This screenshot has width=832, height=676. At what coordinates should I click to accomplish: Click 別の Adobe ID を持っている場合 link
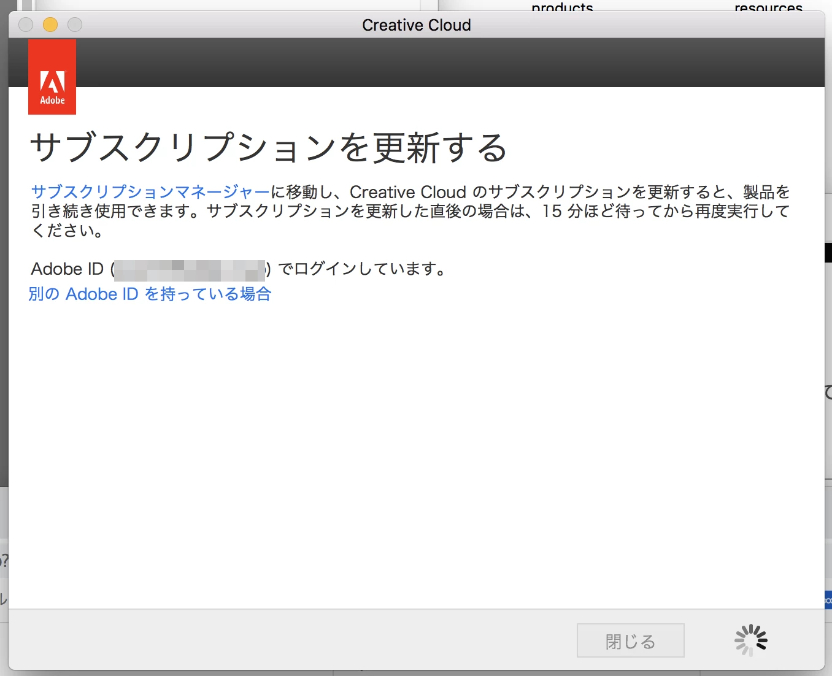pos(150,294)
